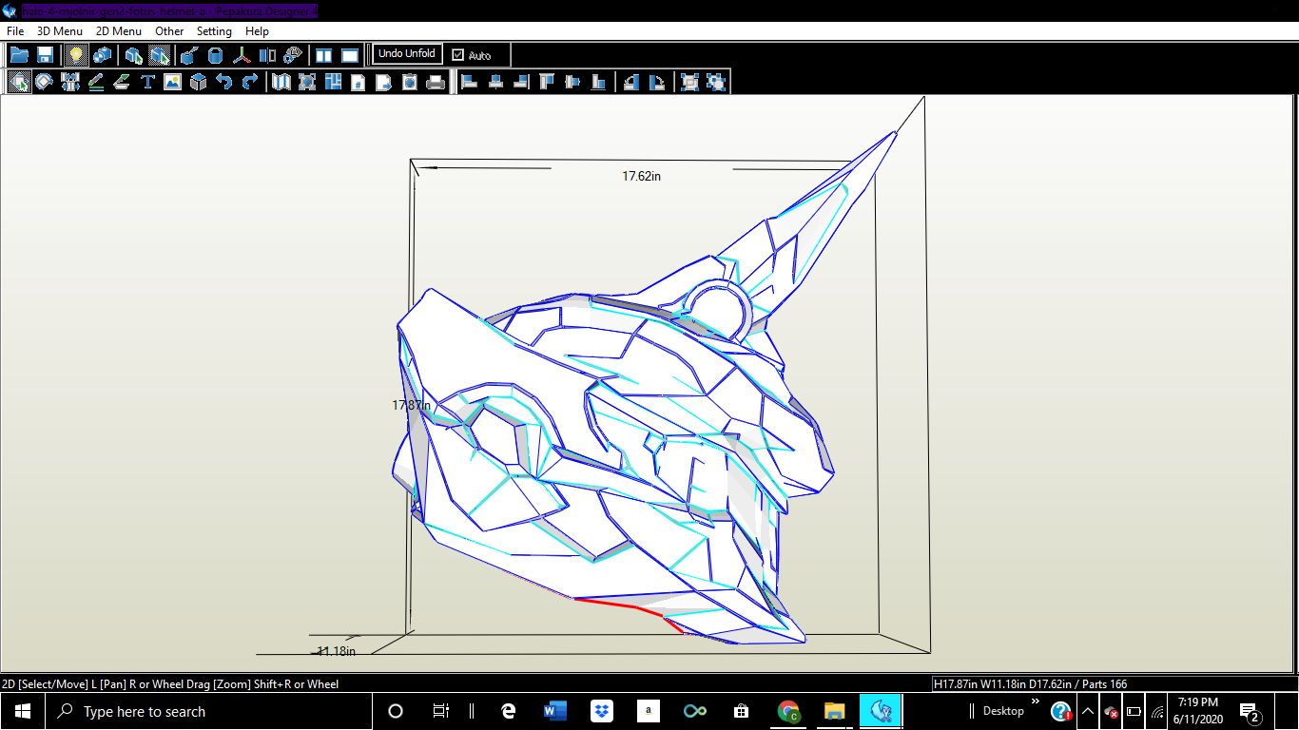Viewport: 1299px width, 730px height.
Task: Show the 3D axis icon
Action: coord(242,55)
